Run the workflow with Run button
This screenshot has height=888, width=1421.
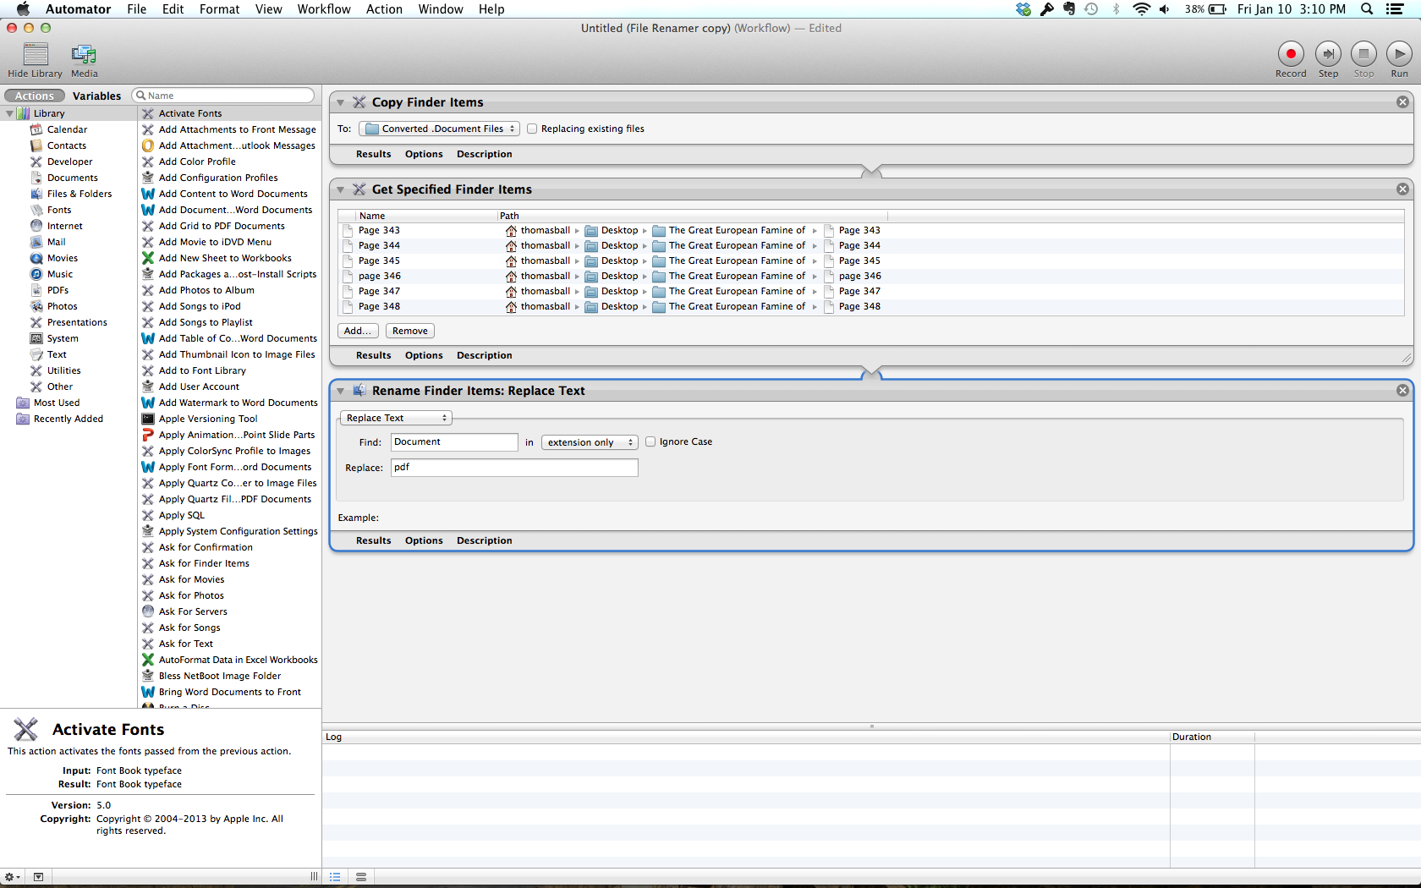1399,54
